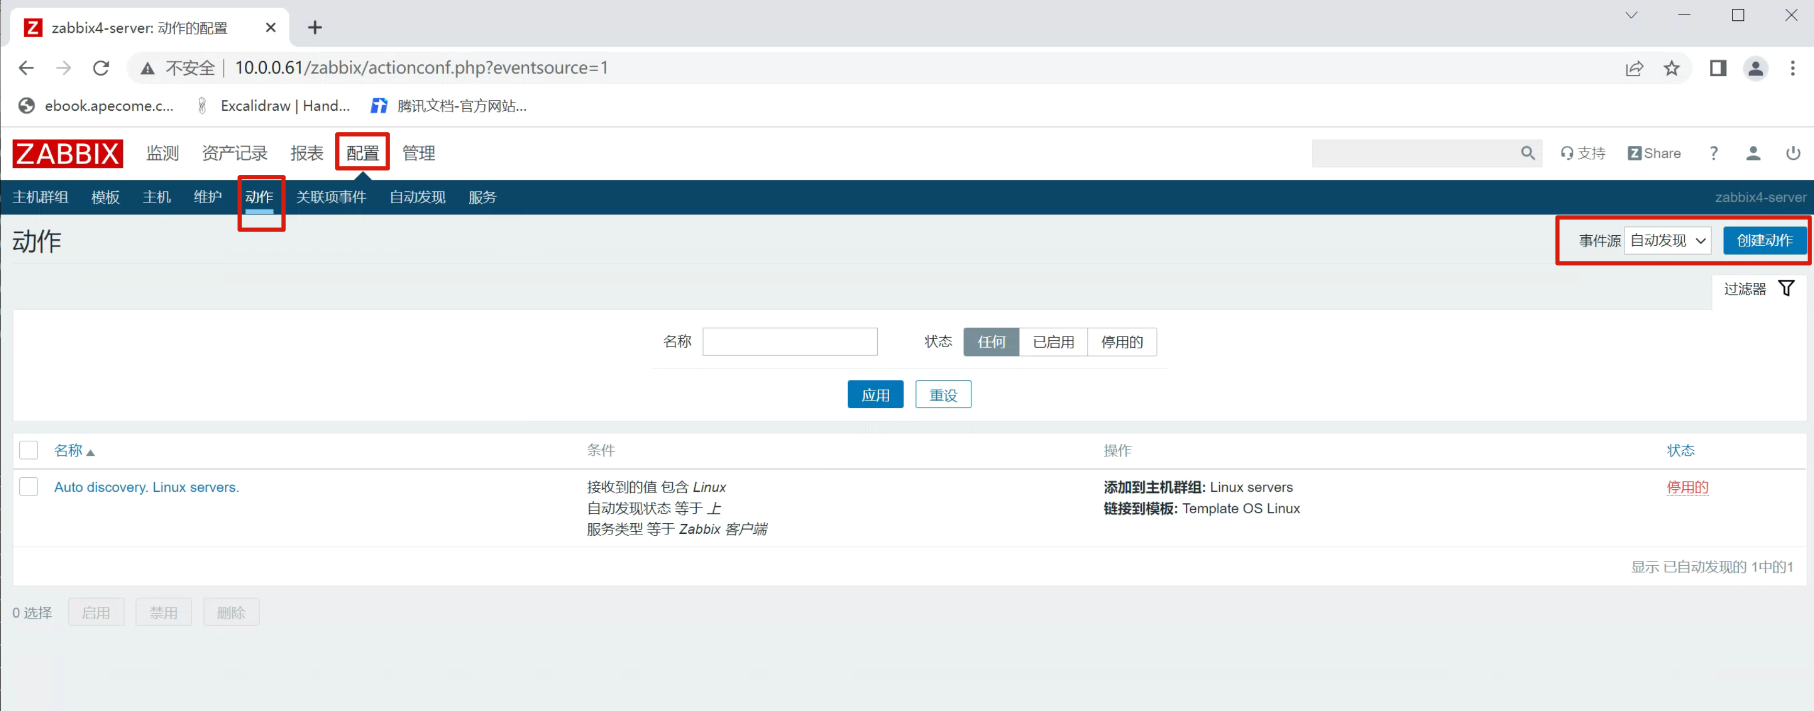This screenshot has width=1814, height=711.
Task: Open the Zabbix Share link
Action: [1653, 154]
